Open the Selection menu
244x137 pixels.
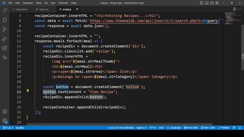pos(28,3)
